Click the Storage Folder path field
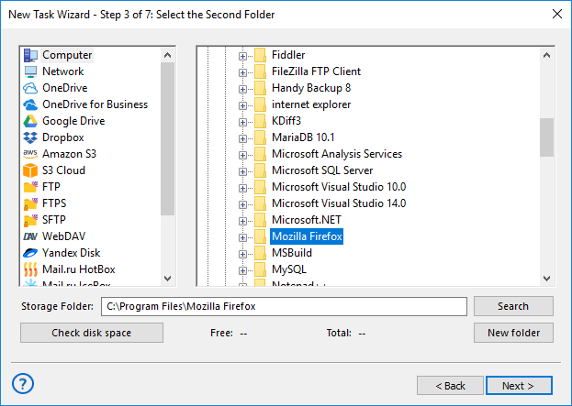The width and height of the screenshot is (572, 406). (283, 306)
